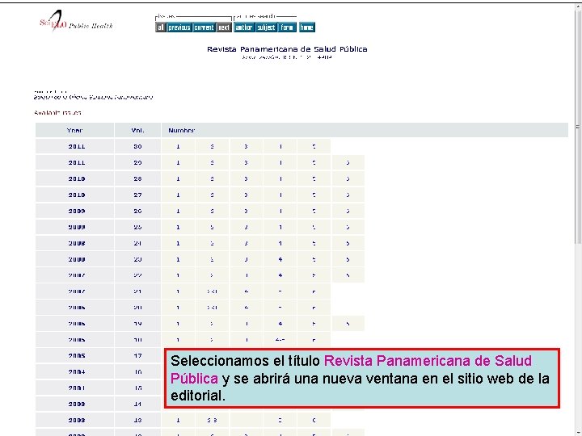Open issue number 4 of volume 28
582x436 pixels.
[x=280, y=178]
